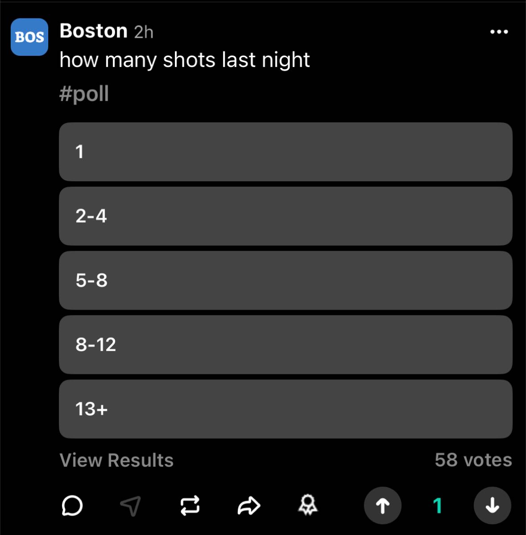Click the green vote score number
526x535 pixels.
coord(437,506)
